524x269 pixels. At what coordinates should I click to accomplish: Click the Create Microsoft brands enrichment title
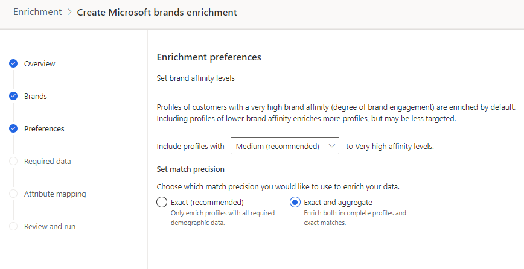click(x=157, y=12)
